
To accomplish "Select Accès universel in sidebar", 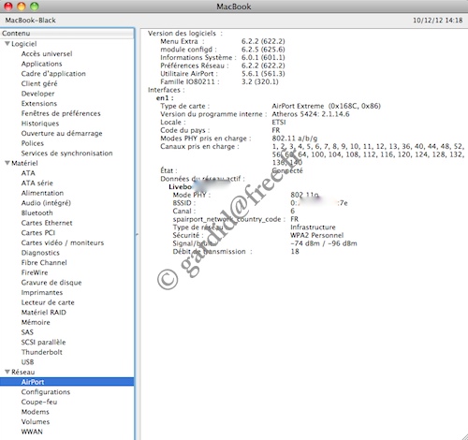I will 47,53.
